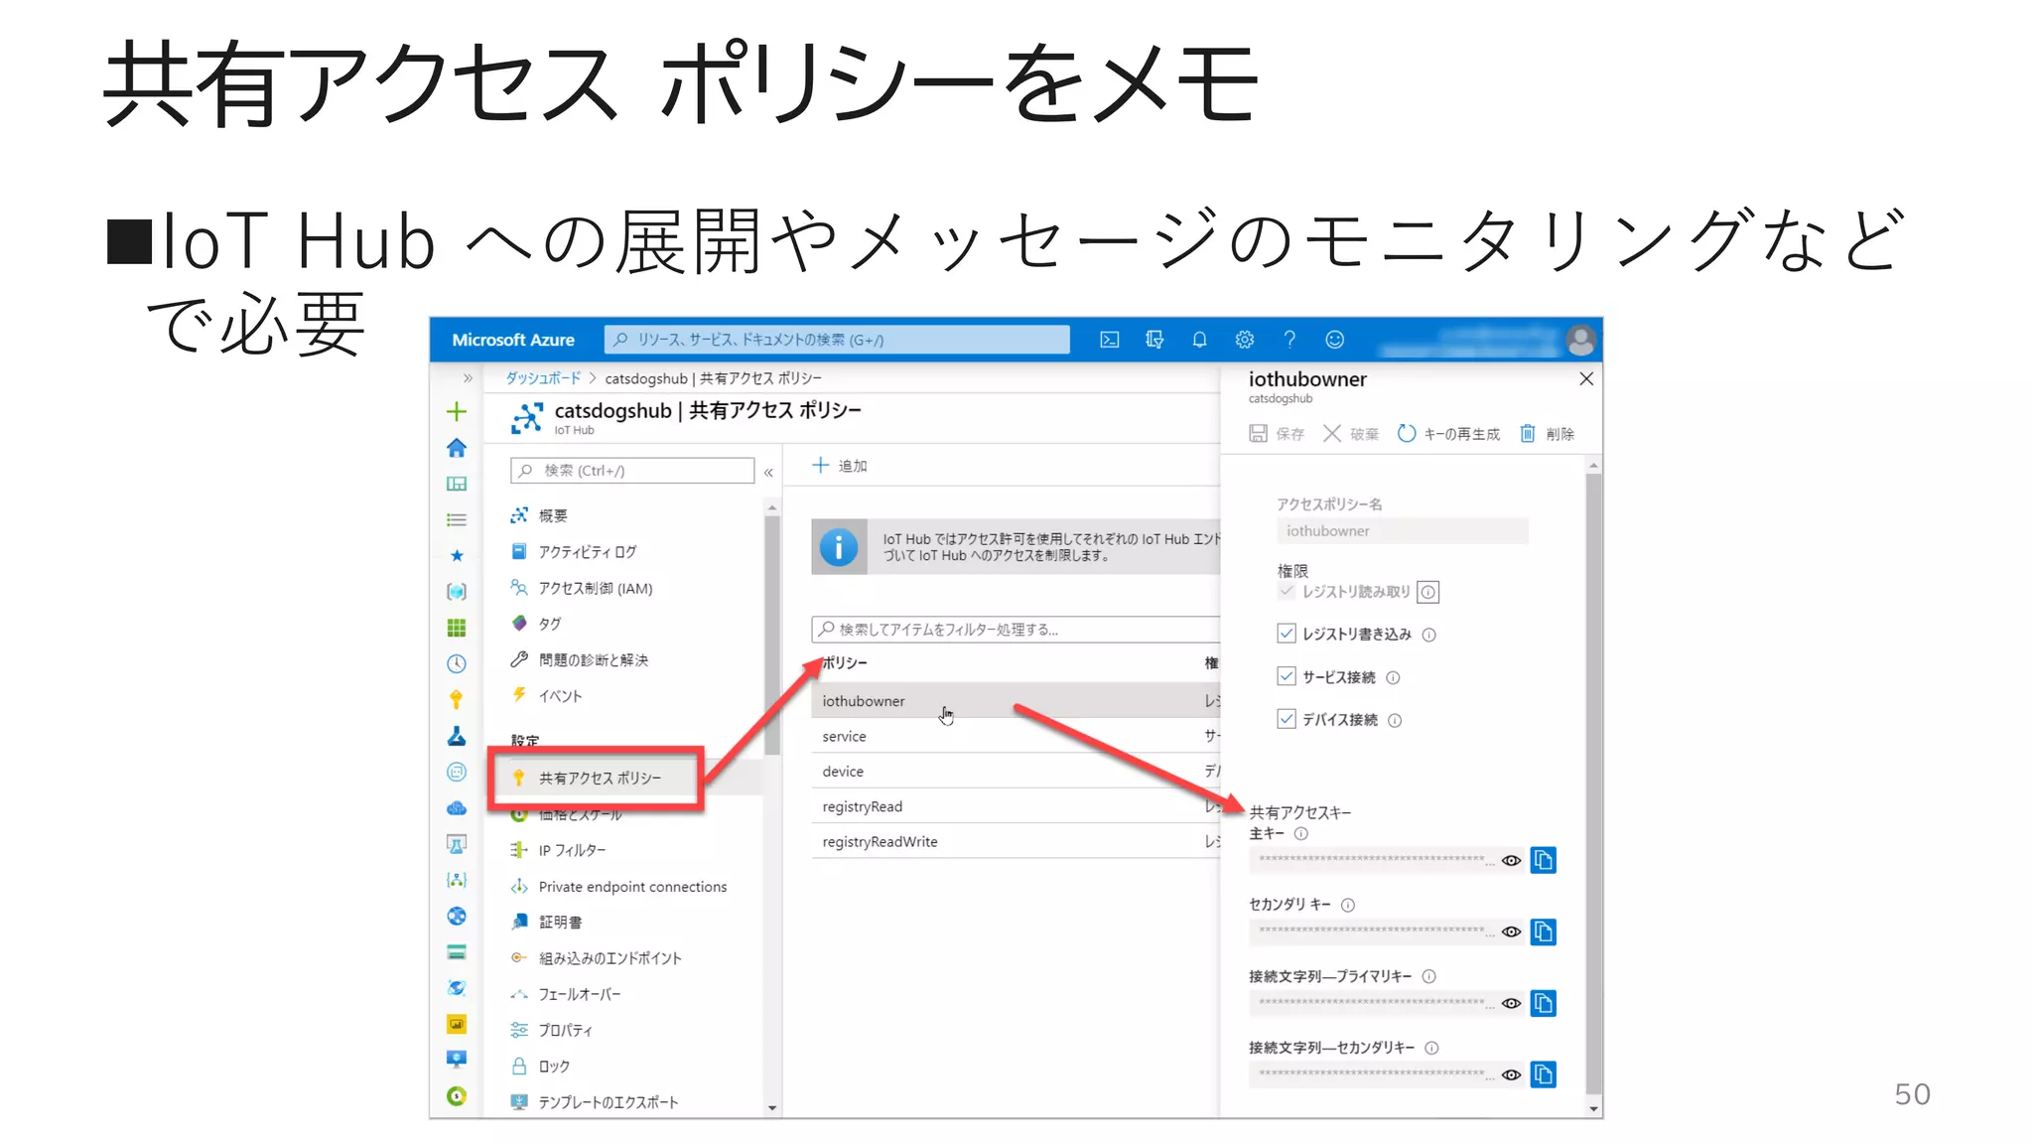The height and width of the screenshot is (1144, 2033).
Task: Open Azure portal settings gear
Action: coord(1245,340)
